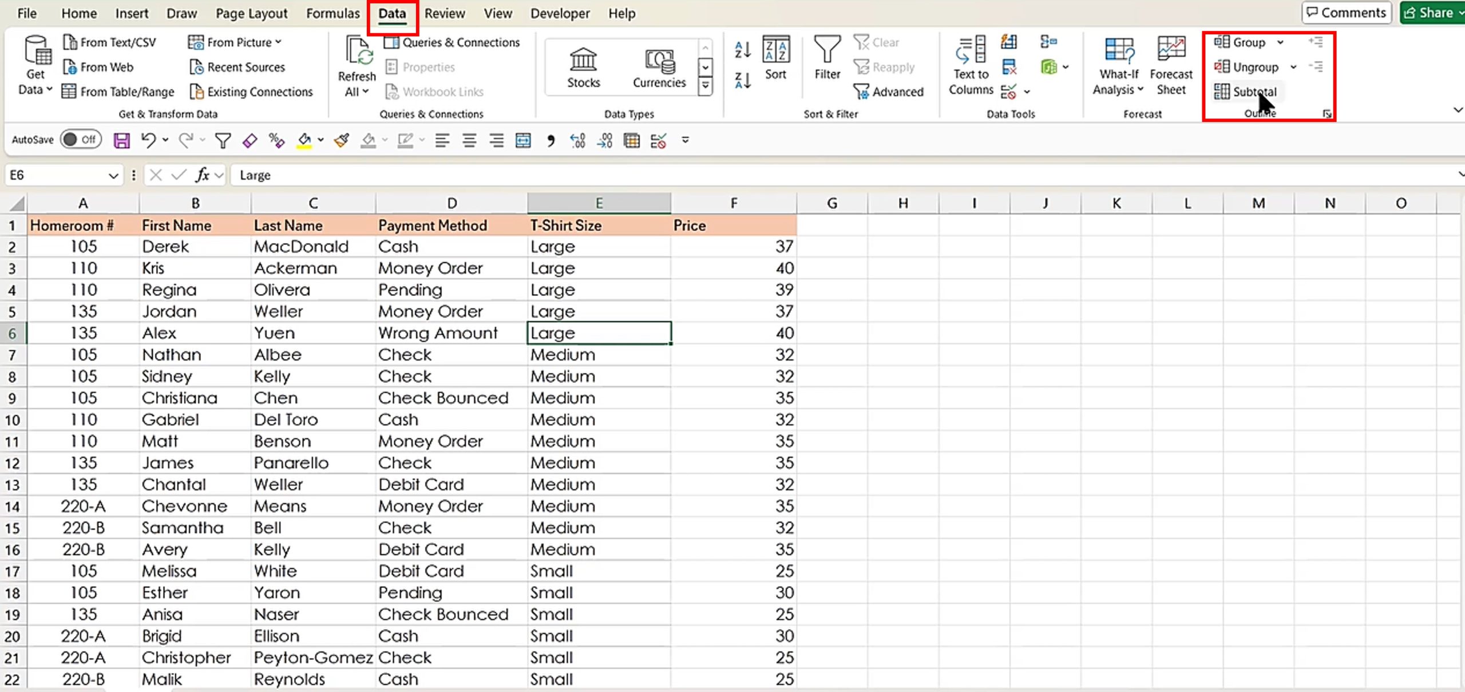The image size is (1465, 692).
Task: Sort A to Z ascending
Action: [742, 50]
